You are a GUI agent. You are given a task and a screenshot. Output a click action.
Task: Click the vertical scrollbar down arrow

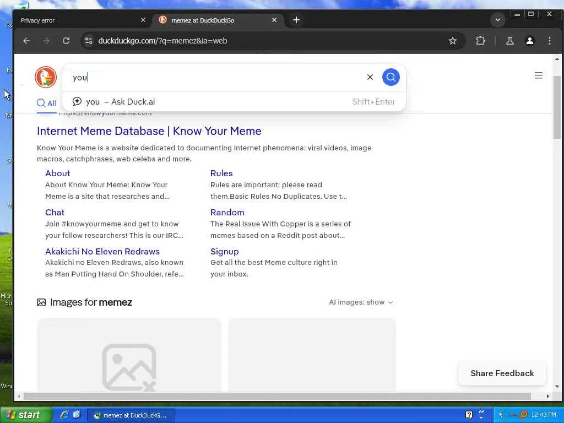point(557,387)
